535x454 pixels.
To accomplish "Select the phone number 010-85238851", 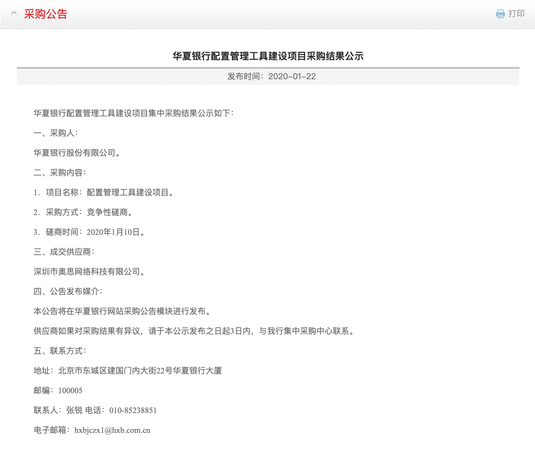I will pos(133,410).
